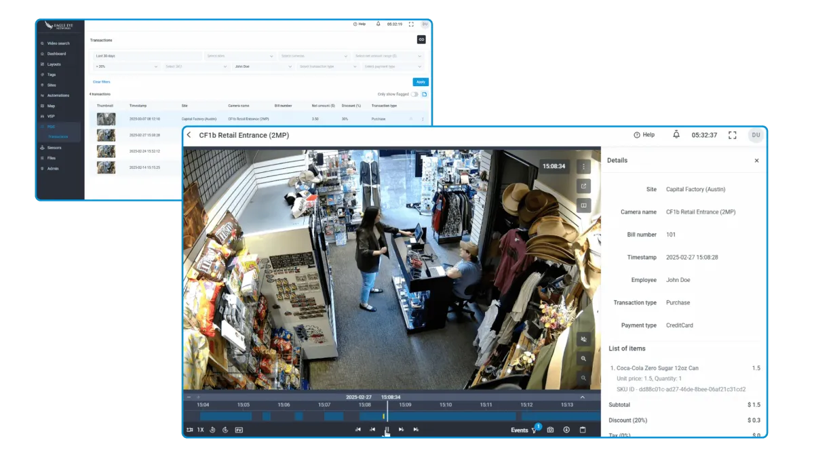Open the Select payment type dropdown
This screenshot has width=814, height=457.
(x=393, y=66)
